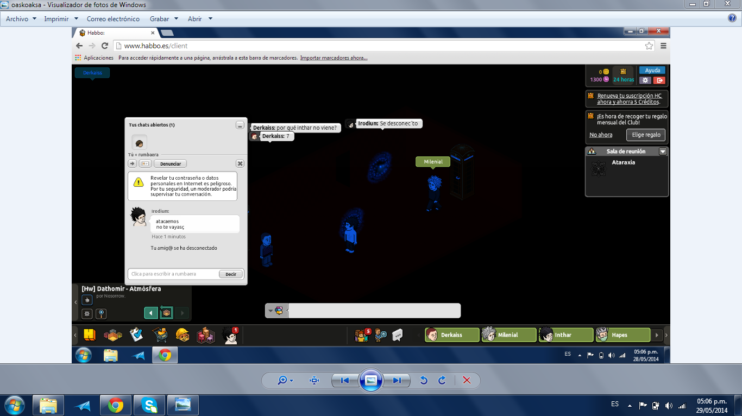
Task: Click the Photo Viewer help question mark icon
Action: tap(732, 18)
